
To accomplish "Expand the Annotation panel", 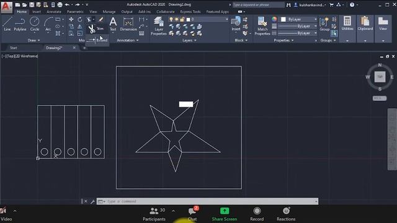I will (x=128, y=40).
